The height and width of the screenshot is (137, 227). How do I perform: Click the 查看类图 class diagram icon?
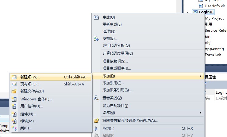pyautogui.click(x=96, y=98)
